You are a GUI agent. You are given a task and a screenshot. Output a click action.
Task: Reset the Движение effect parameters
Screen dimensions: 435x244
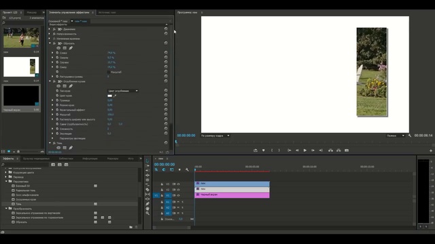[166, 28]
